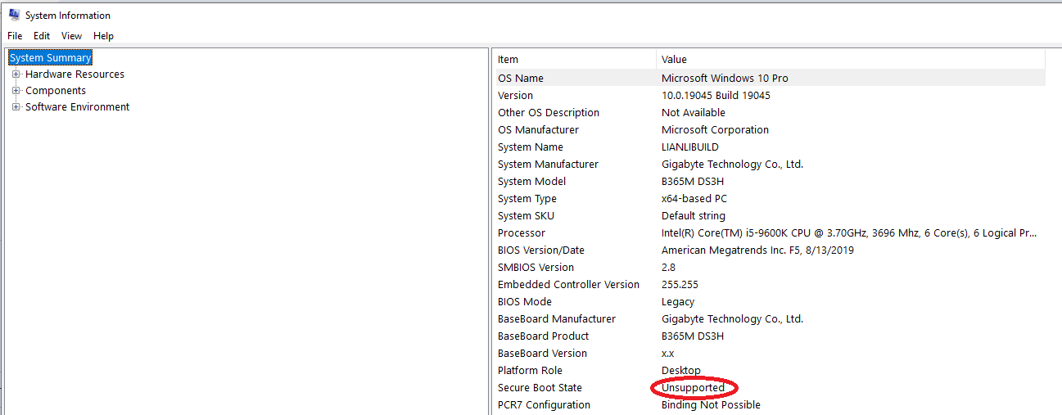
Task: Select the System Manufacturer row
Action: 770,165
